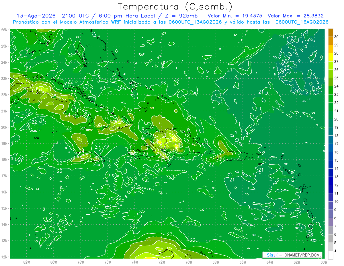Screen dimensions: 344x266
Task: Click the yellow-green legend swatch between 26 and 27
Action: pyautogui.click(x=331, y=66)
